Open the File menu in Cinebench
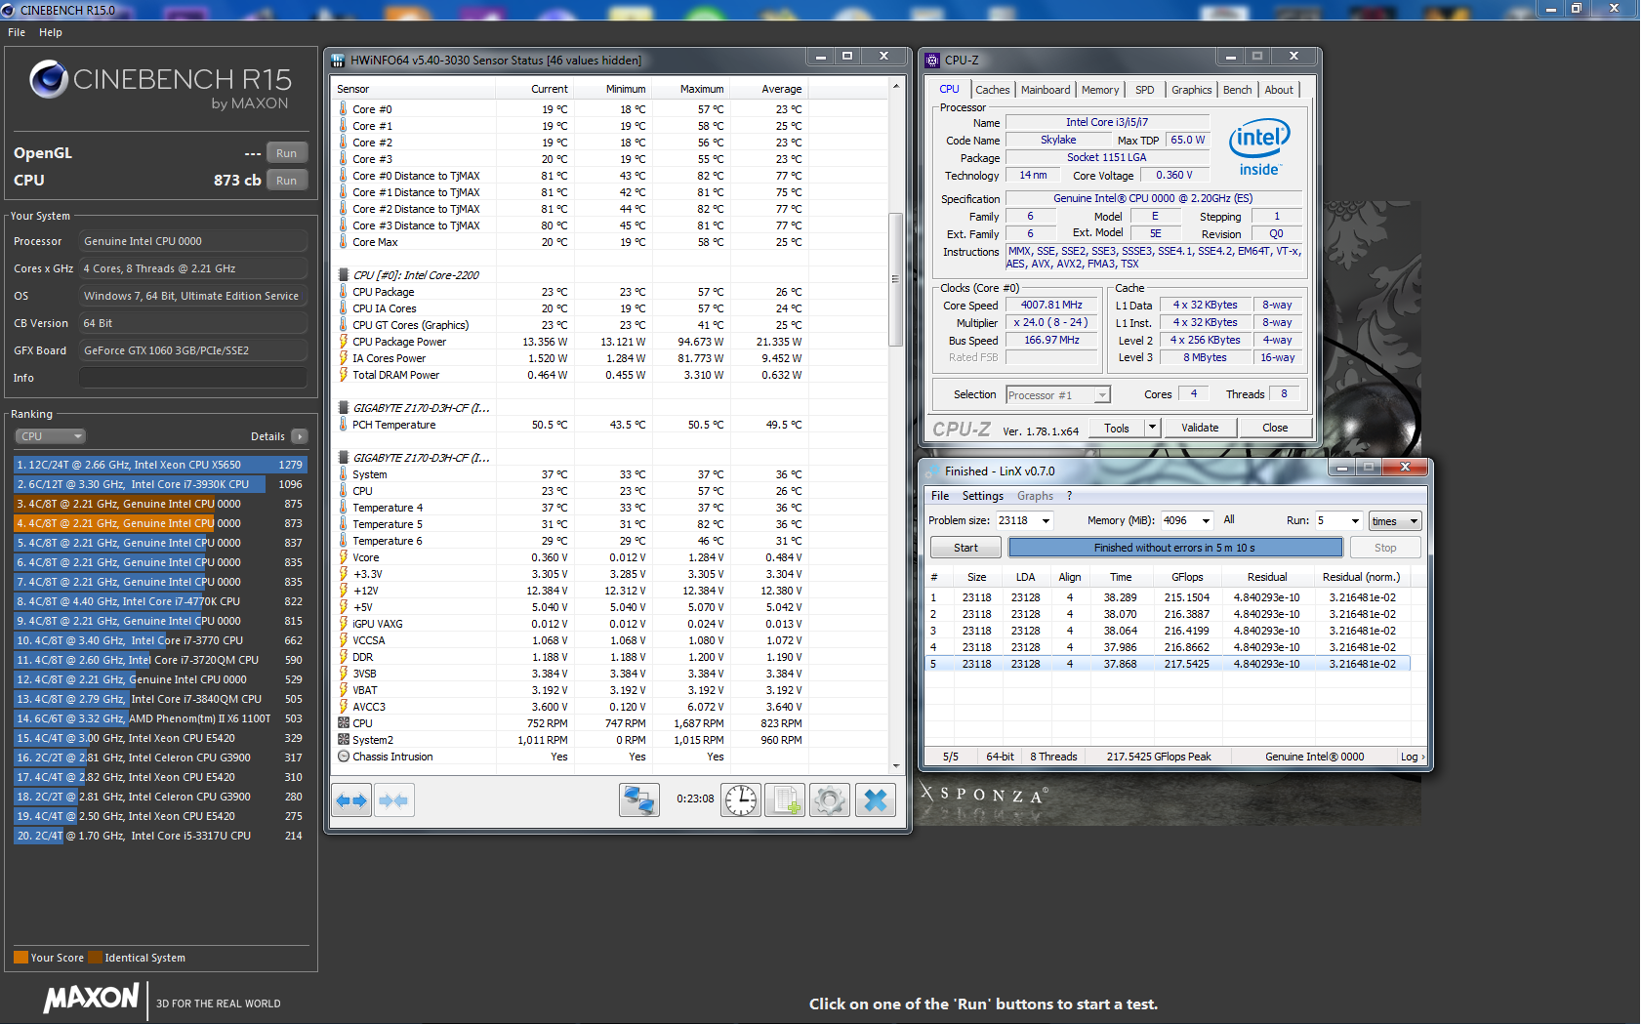 (x=17, y=32)
